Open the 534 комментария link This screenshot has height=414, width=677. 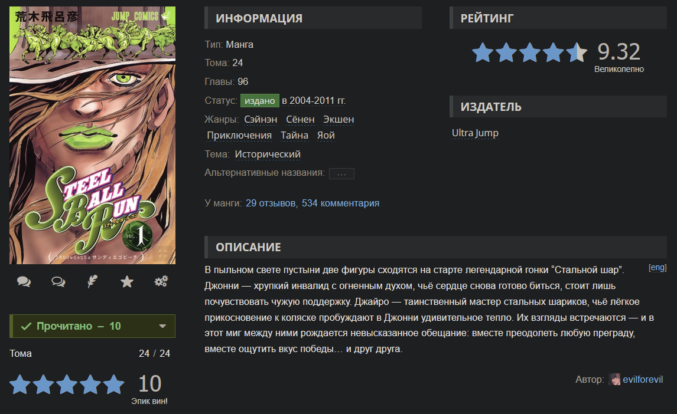[x=340, y=203]
